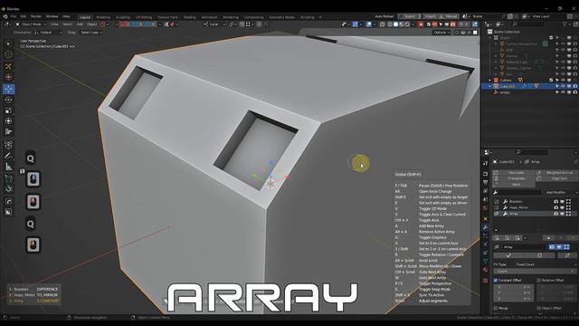The image size is (579, 326).
Task: Open the Fit Type Fixed Count dropdown
Action: 545,264
